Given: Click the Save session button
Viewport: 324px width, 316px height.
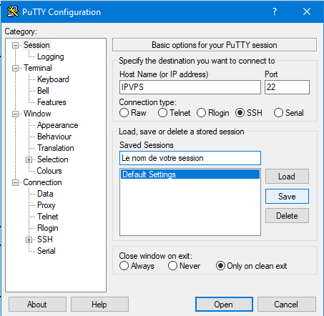Looking at the screenshot, I should 287,197.
